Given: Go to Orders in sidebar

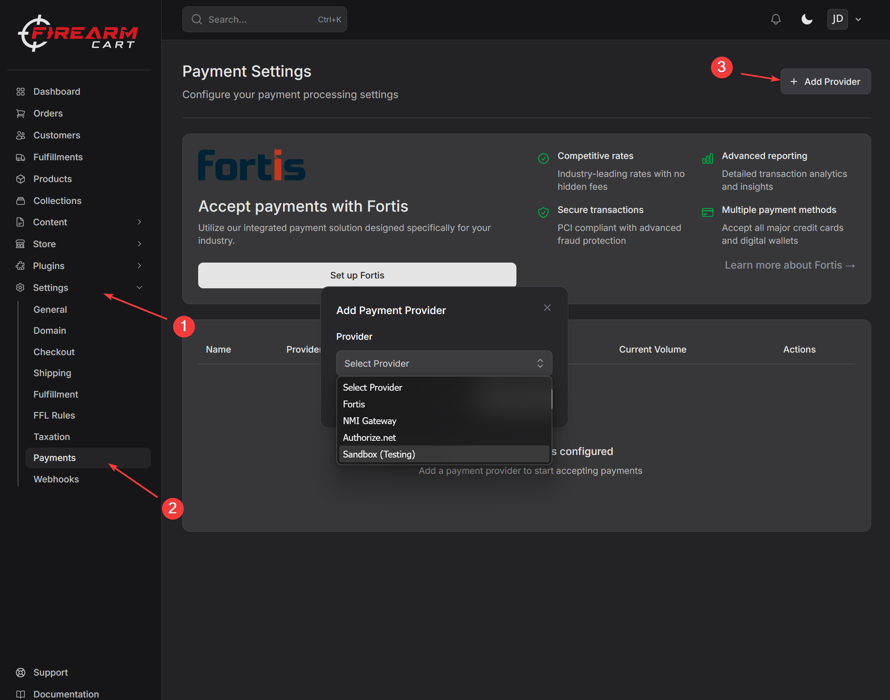Looking at the screenshot, I should (48, 114).
